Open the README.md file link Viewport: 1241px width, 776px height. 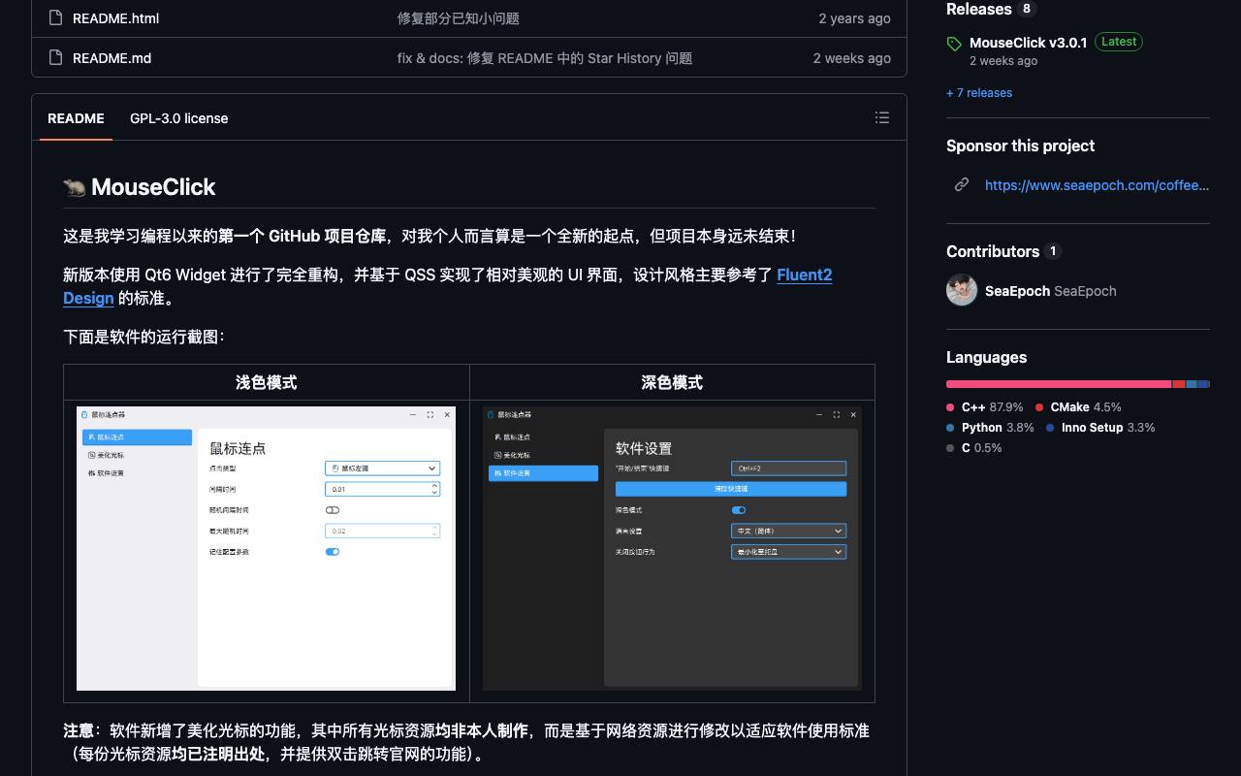pyautogui.click(x=111, y=58)
